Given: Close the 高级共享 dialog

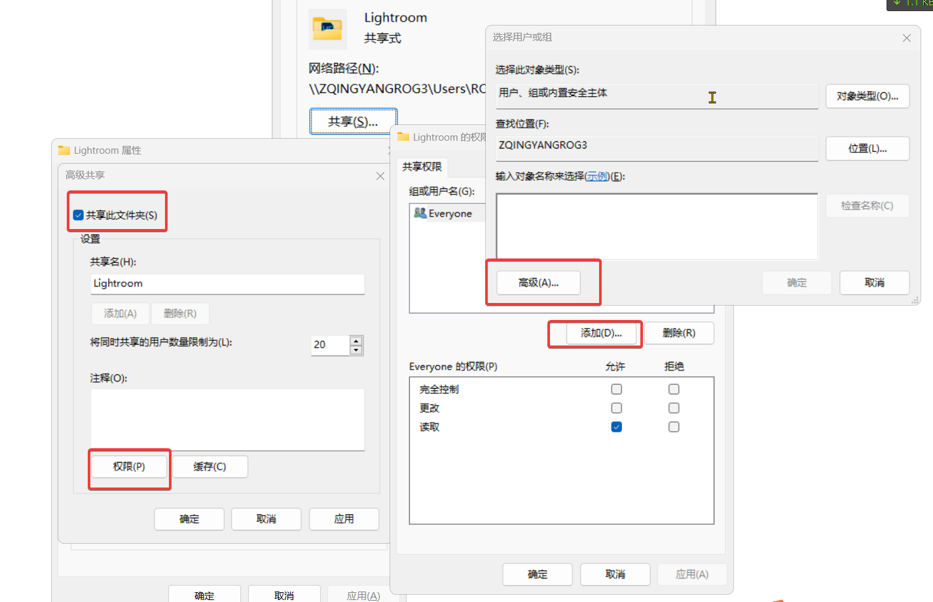Looking at the screenshot, I should click(x=380, y=176).
